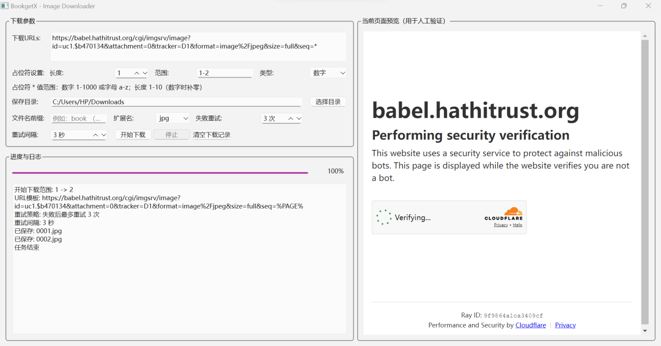Click log line 开始下载范围: 1 -> 2
This screenshot has width=661, height=346.
44,190
